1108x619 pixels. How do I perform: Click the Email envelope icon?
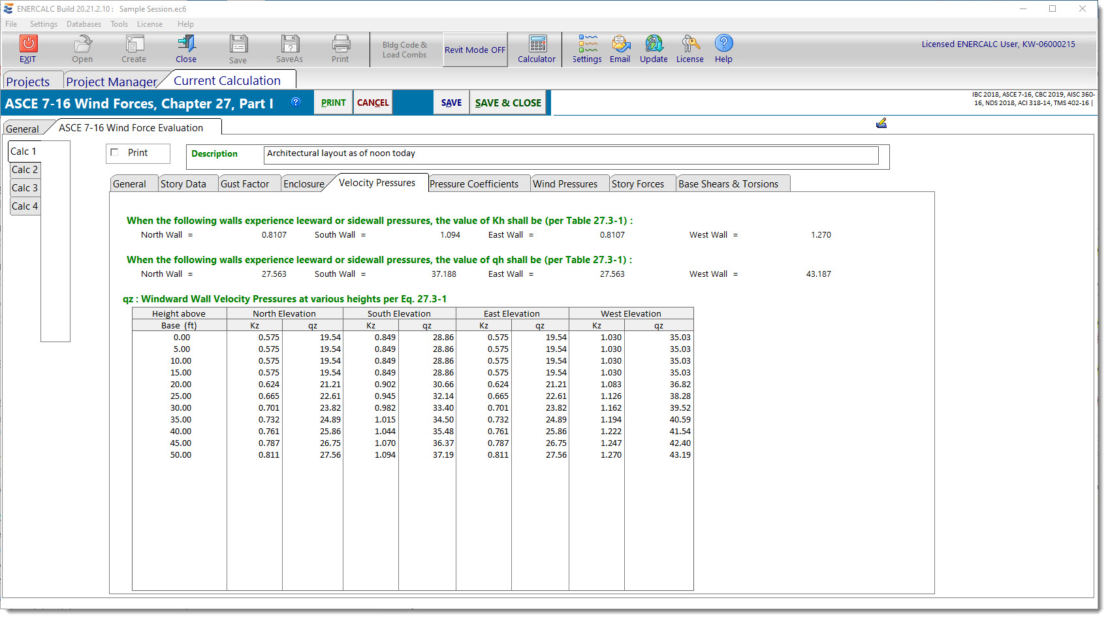pos(620,44)
